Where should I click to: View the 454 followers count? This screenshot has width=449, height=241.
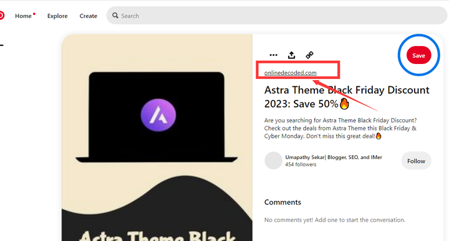301,165
